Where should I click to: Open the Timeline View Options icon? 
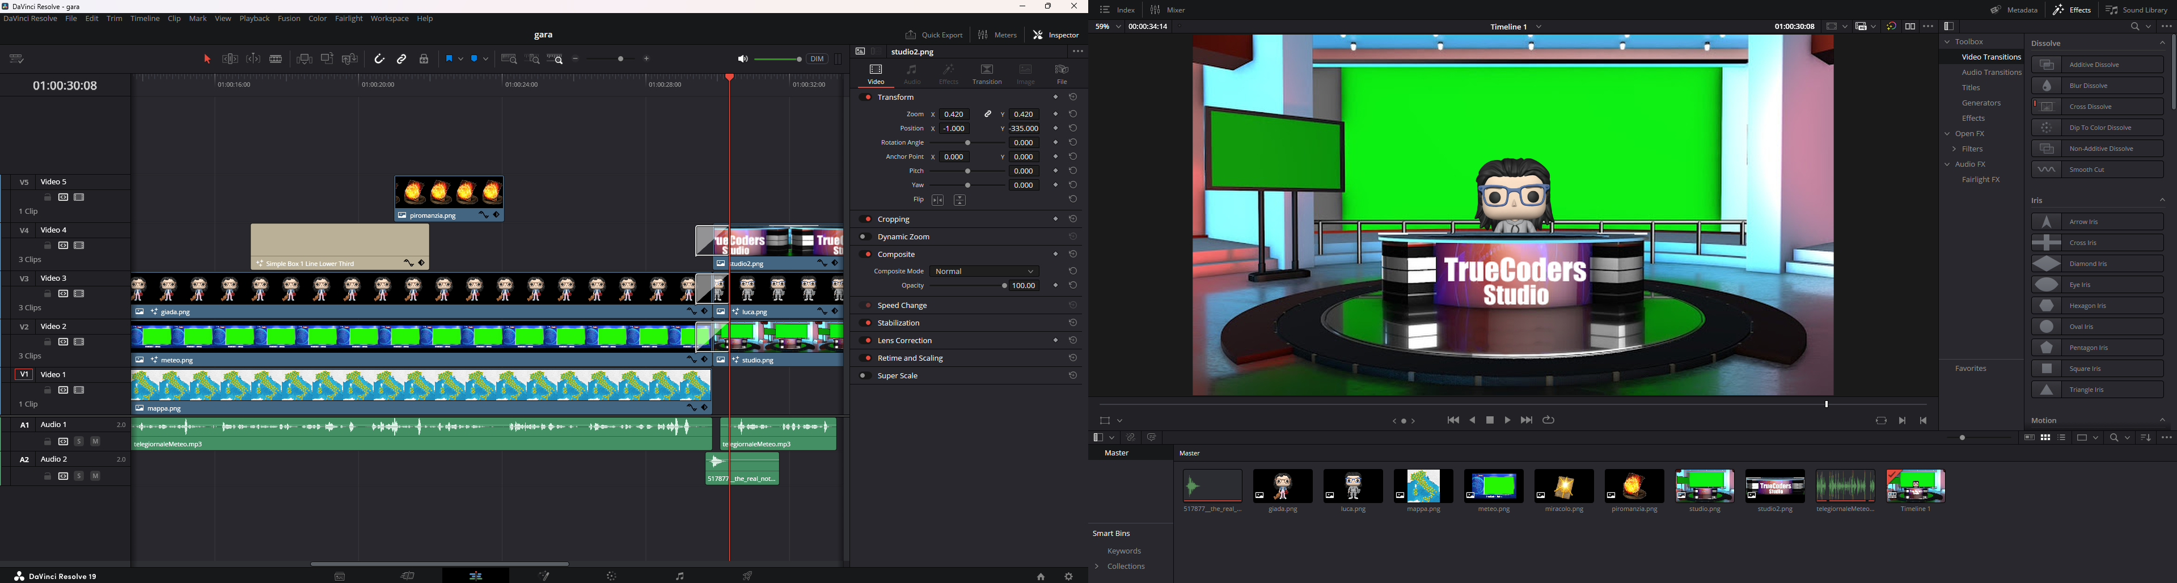[x=17, y=59]
